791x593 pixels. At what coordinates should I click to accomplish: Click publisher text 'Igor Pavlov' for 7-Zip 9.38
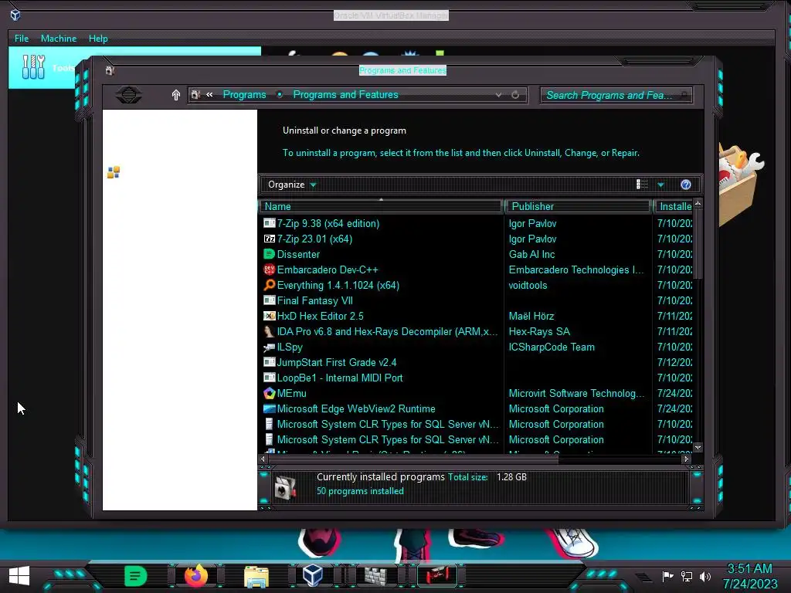532,223
